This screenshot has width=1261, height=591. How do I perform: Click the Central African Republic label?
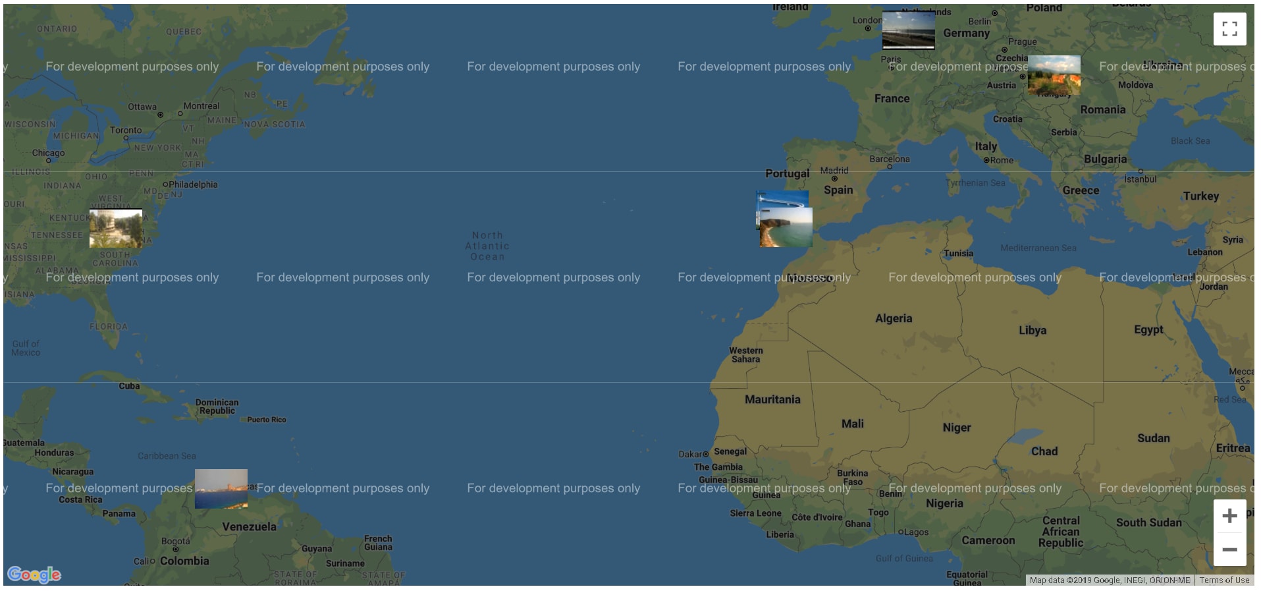coord(1061,532)
